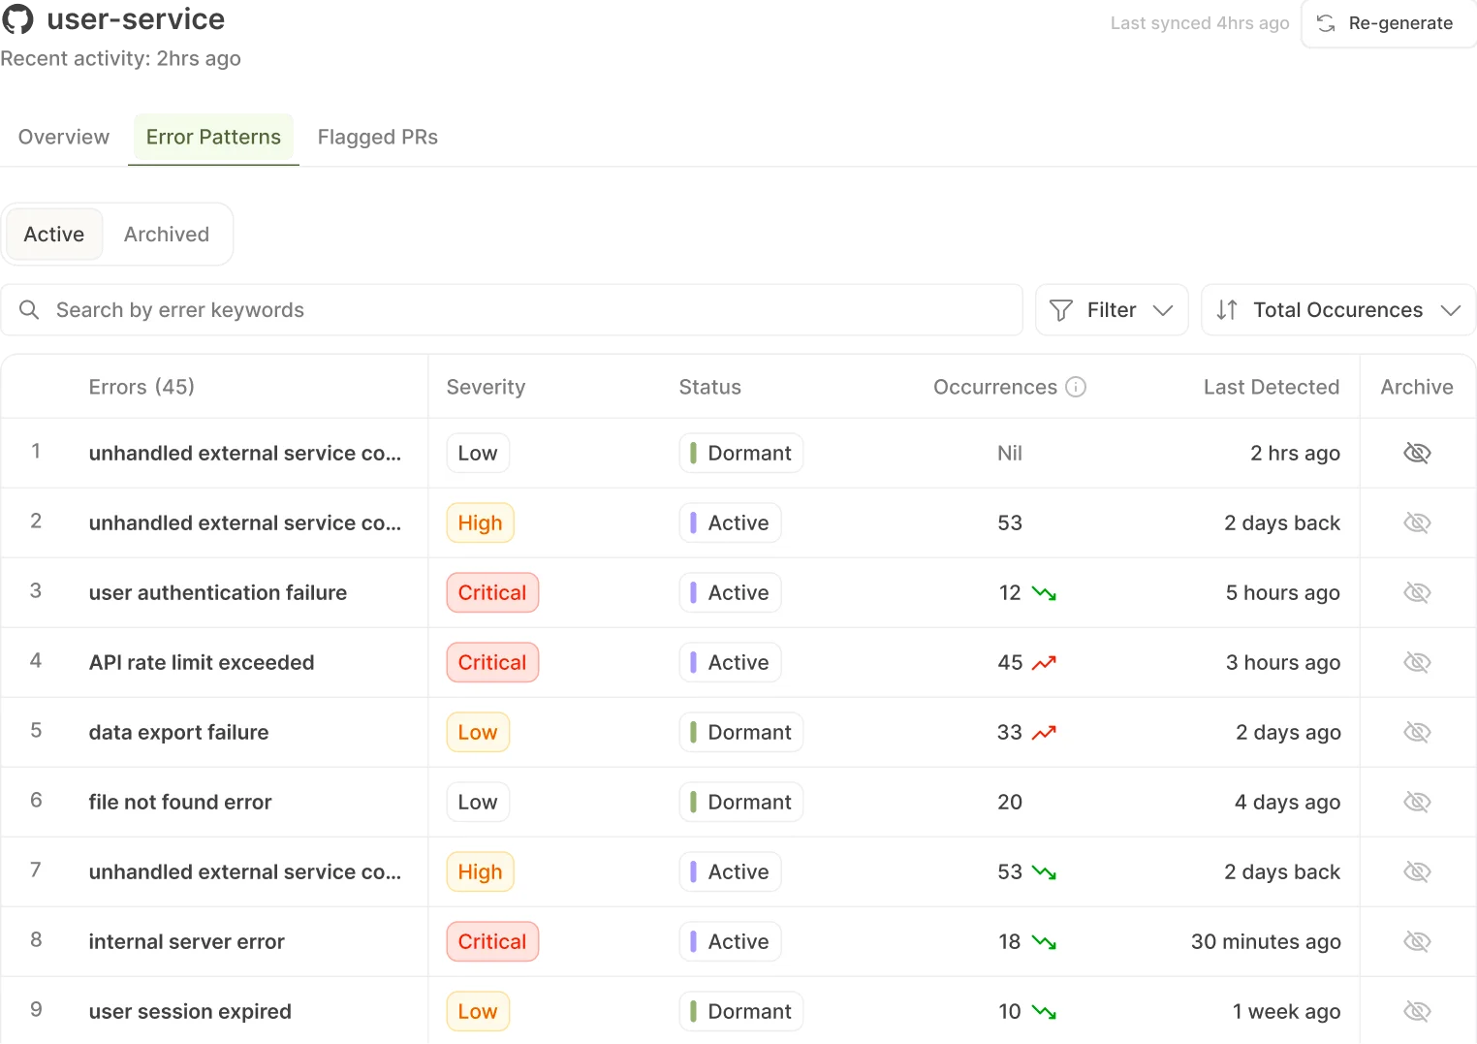The width and height of the screenshot is (1477, 1044).
Task: Click the Dormant status badge for data export failure
Action: (x=741, y=732)
